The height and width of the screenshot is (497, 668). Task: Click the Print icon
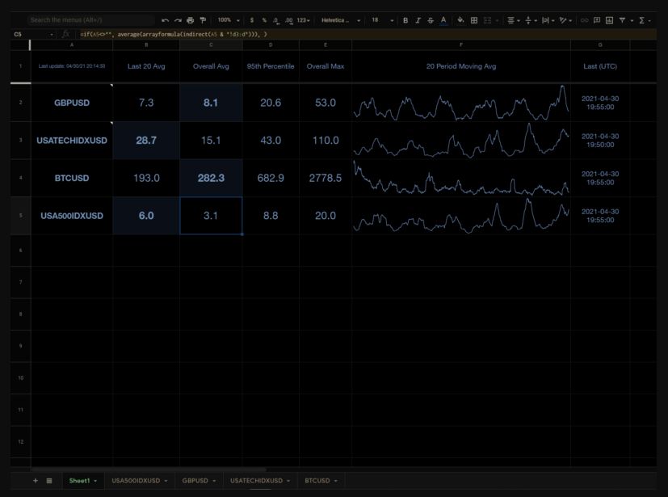click(x=190, y=19)
